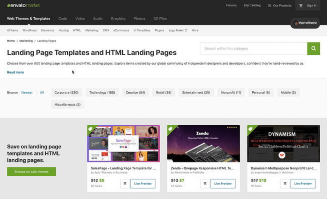The width and height of the screenshot is (327, 199).
Task: Filter by Mobile (3)
Action: tap(288, 93)
